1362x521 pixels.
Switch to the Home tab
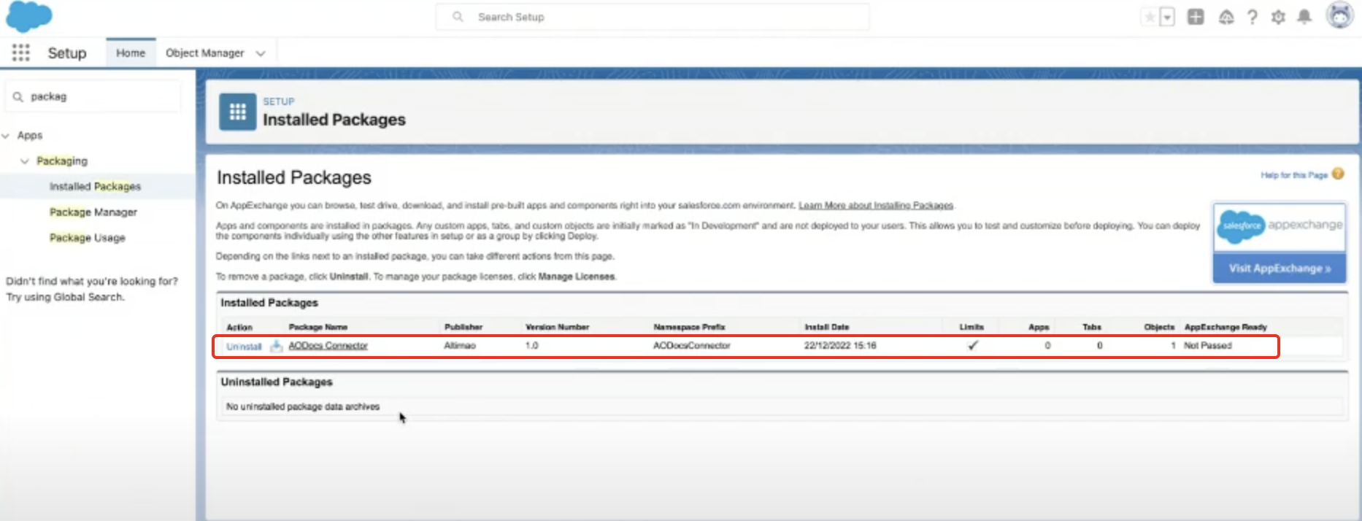click(131, 53)
